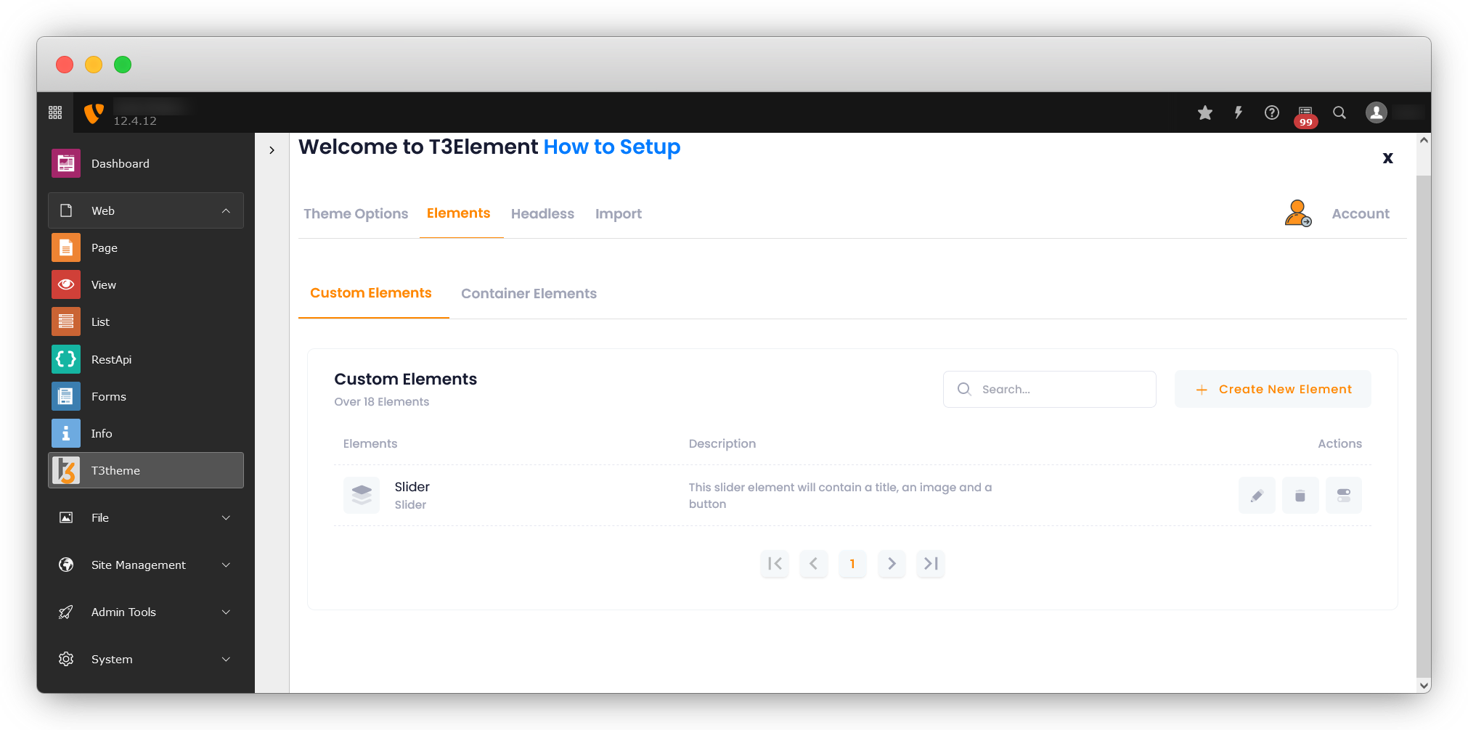Select page 1 in pagination
The height and width of the screenshot is (730, 1468).
[x=852, y=564]
